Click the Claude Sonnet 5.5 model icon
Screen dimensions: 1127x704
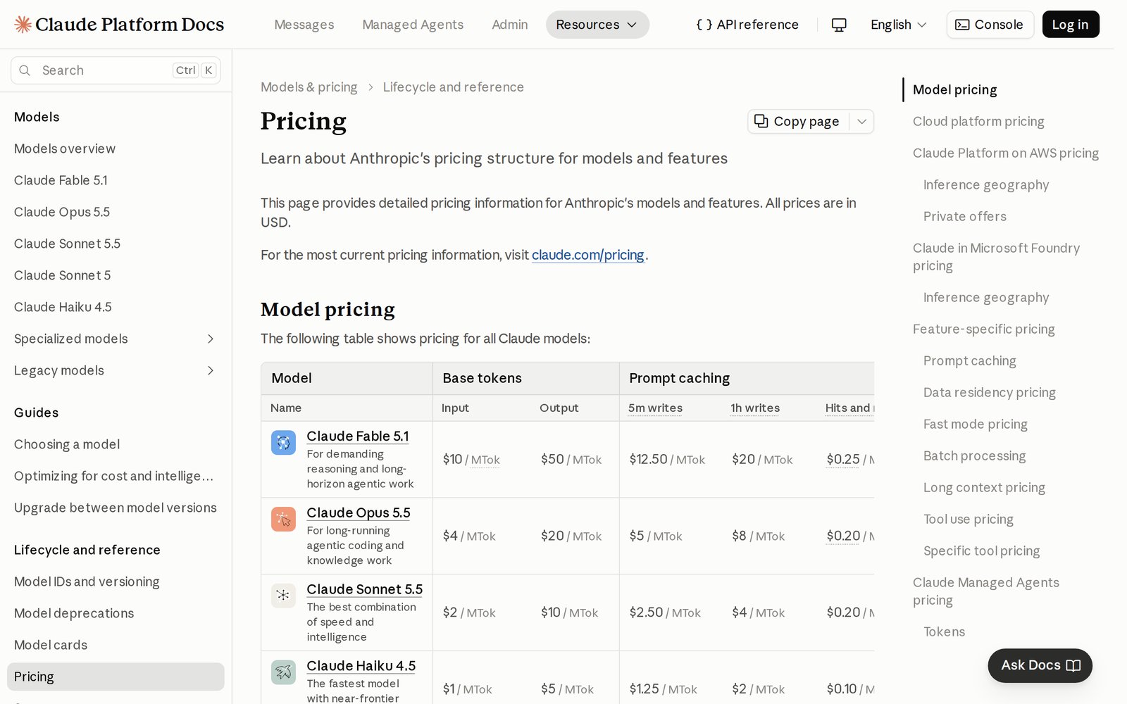(283, 596)
